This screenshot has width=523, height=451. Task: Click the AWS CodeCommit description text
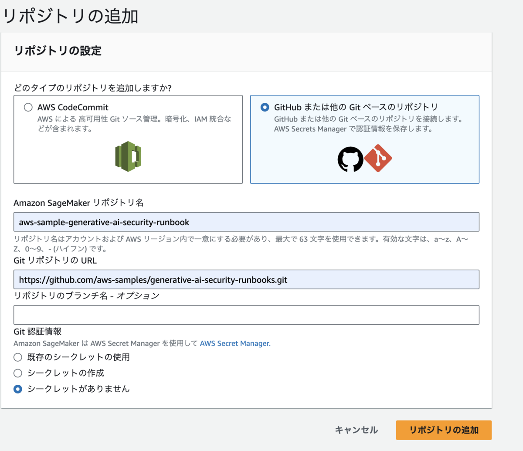pyautogui.click(x=134, y=124)
